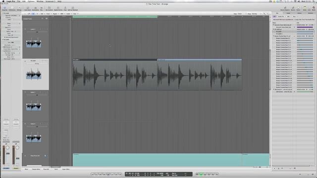Open the Arrange Track local menu
The width and height of the screenshot is (317, 178).
48,14
